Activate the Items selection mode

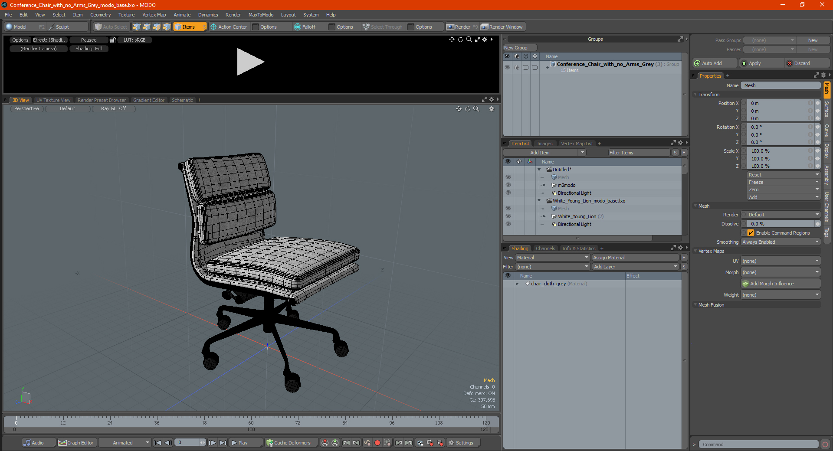(190, 27)
